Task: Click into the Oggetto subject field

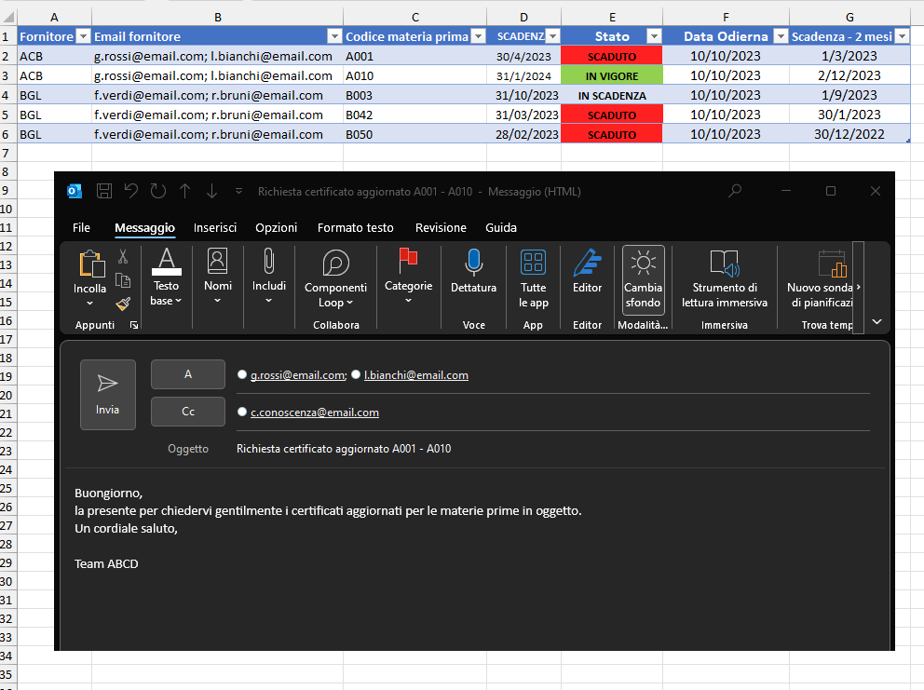Action: [x=552, y=449]
